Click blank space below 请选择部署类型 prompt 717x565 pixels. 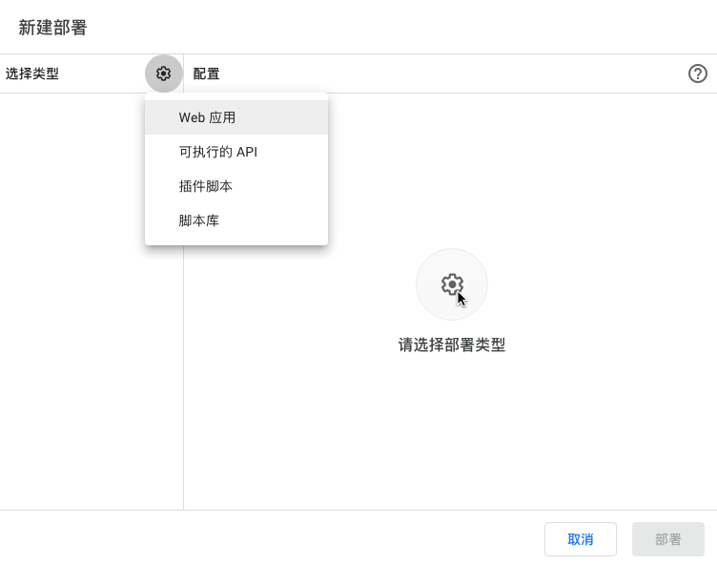pyautogui.click(x=452, y=429)
